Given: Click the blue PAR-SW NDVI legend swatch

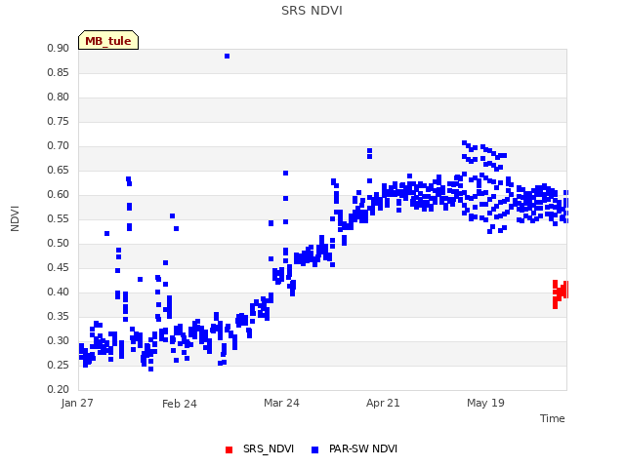Looking at the screenshot, I should 314,449.
